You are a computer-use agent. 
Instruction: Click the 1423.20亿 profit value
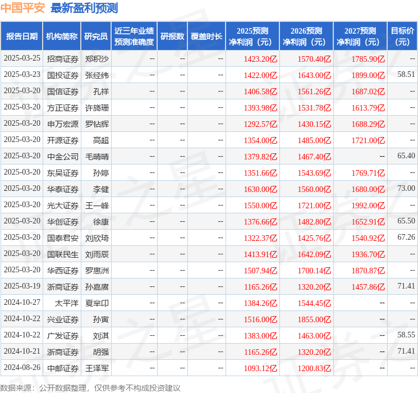[x=260, y=59]
